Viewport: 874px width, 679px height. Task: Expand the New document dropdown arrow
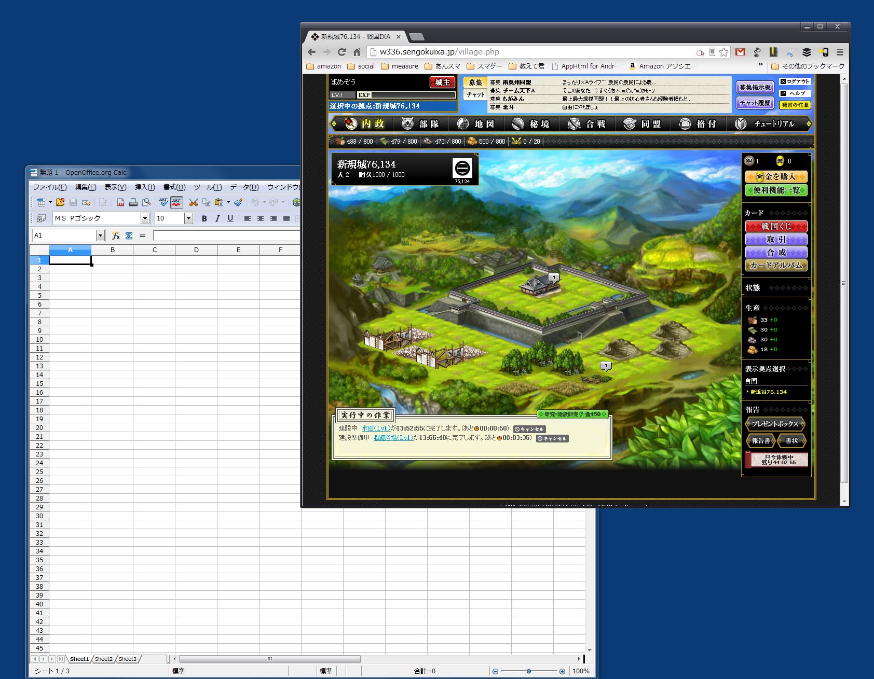pos(50,202)
